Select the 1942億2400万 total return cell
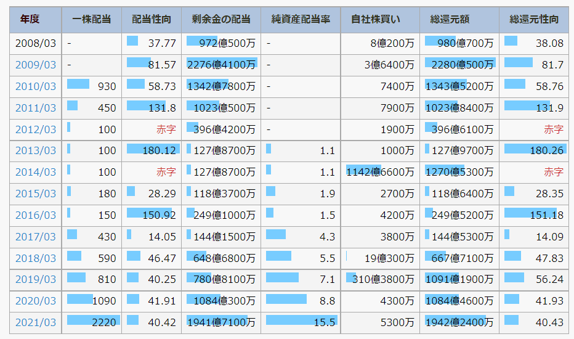This screenshot has height=339, width=574. pyautogui.click(x=459, y=323)
